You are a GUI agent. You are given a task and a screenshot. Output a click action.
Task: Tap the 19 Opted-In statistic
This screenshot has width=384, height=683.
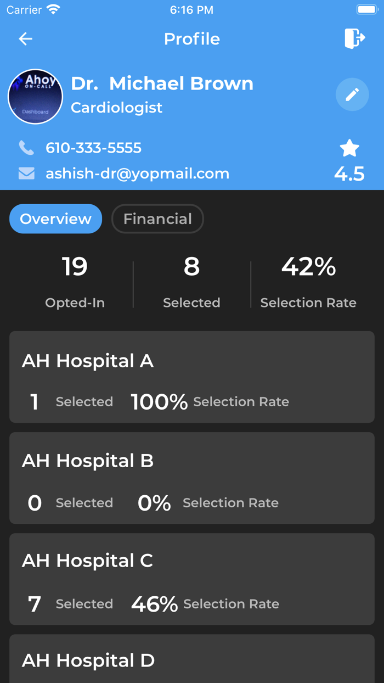pyautogui.click(x=75, y=281)
